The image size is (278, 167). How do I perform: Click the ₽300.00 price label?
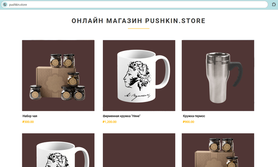pyautogui.click(x=28, y=122)
